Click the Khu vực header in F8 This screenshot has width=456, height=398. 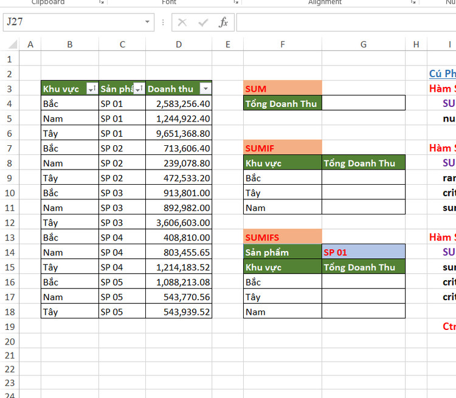(283, 163)
